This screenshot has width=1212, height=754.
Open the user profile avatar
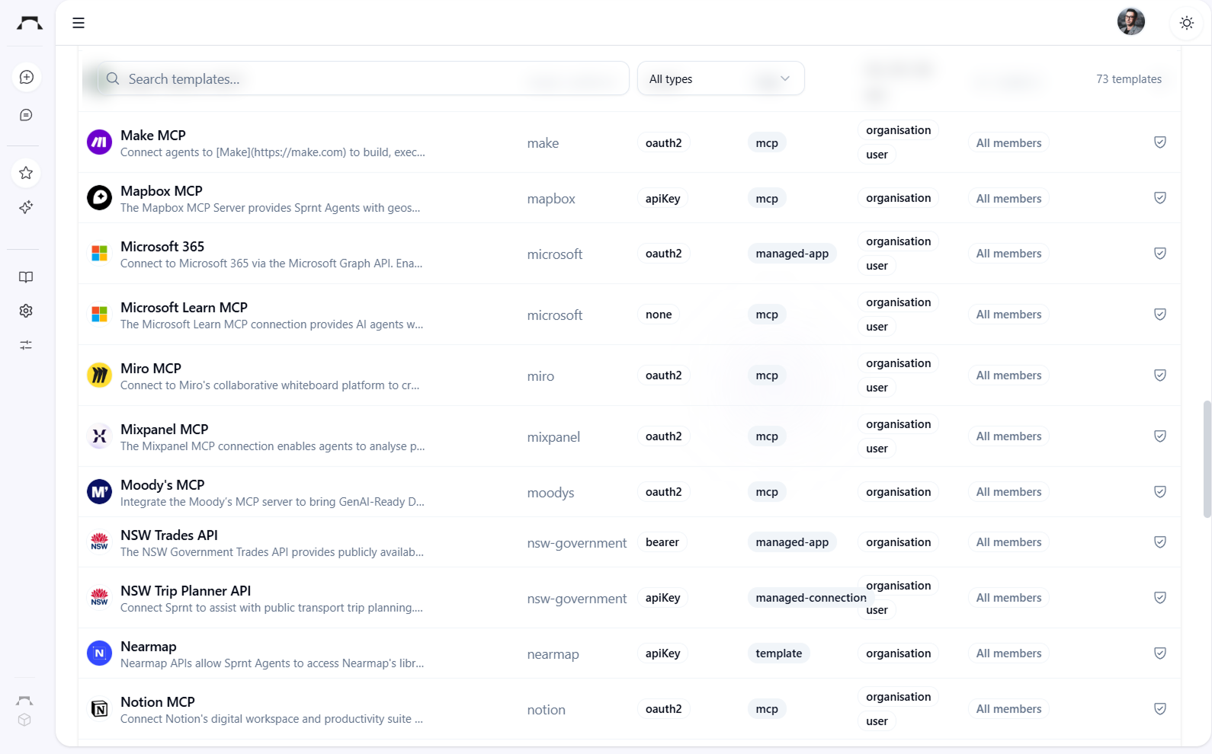pyautogui.click(x=1131, y=22)
